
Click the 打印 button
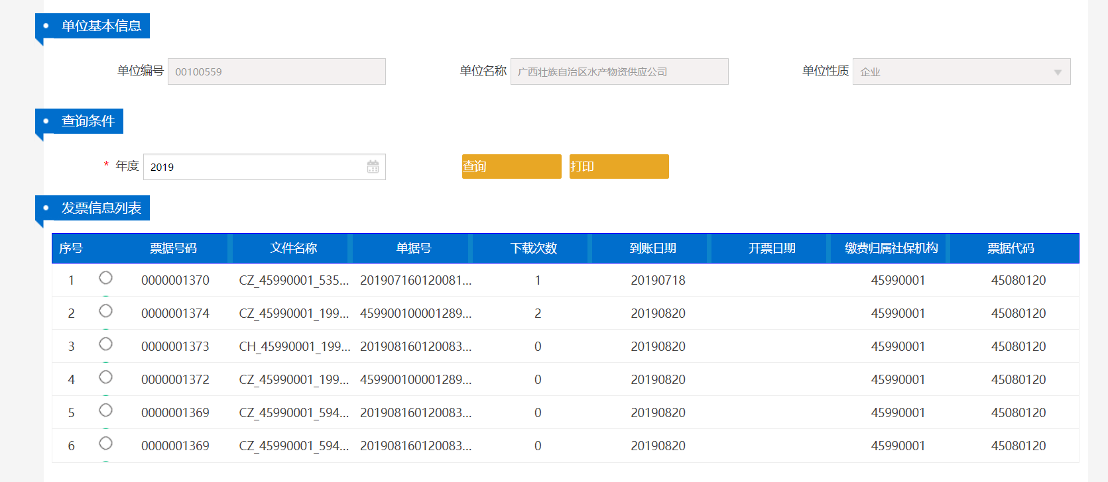[619, 166]
